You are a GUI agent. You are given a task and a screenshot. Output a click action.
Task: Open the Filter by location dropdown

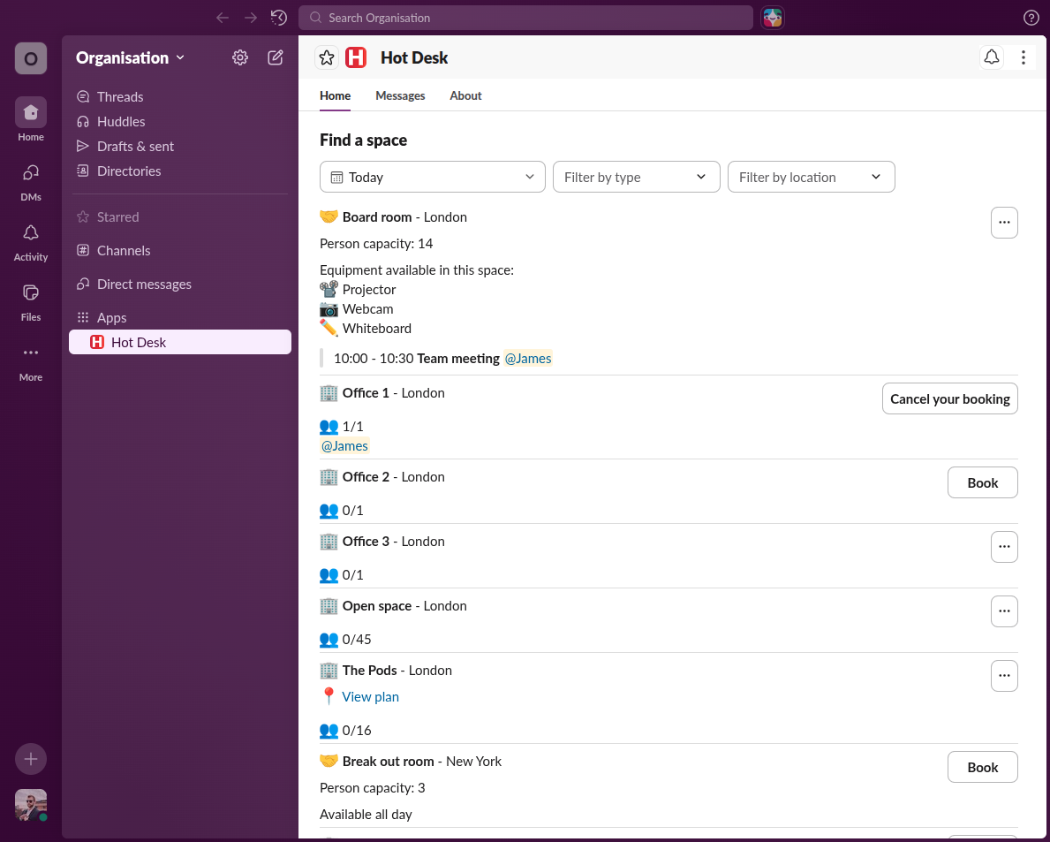coord(811,177)
